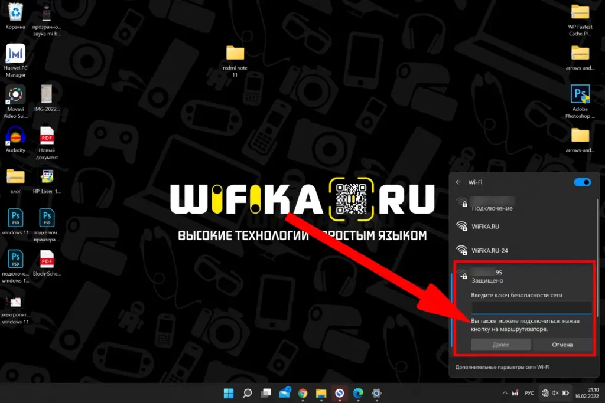The width and height of the screenshot is (605, 403).
Task: Open File Explorer from taskbar
Action: point(321,393)
